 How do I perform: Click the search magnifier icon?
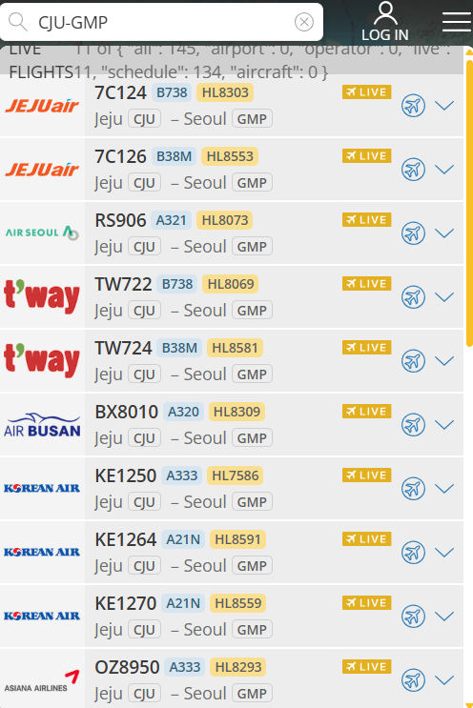click(x=18, y=22)
